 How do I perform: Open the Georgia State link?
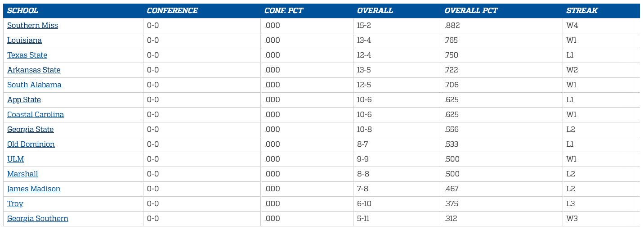pyautogui.click(x=30, y=130)
